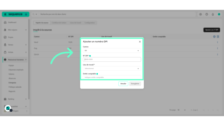Viewport: 224px width, 126px height.
Task: Click the Vaud cell in the table
Action: click(36, 42)
